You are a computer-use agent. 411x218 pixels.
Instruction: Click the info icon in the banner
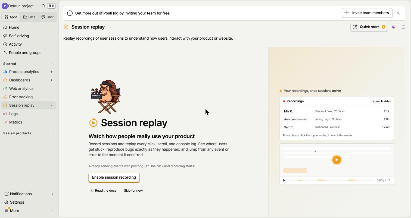(70, 13)
